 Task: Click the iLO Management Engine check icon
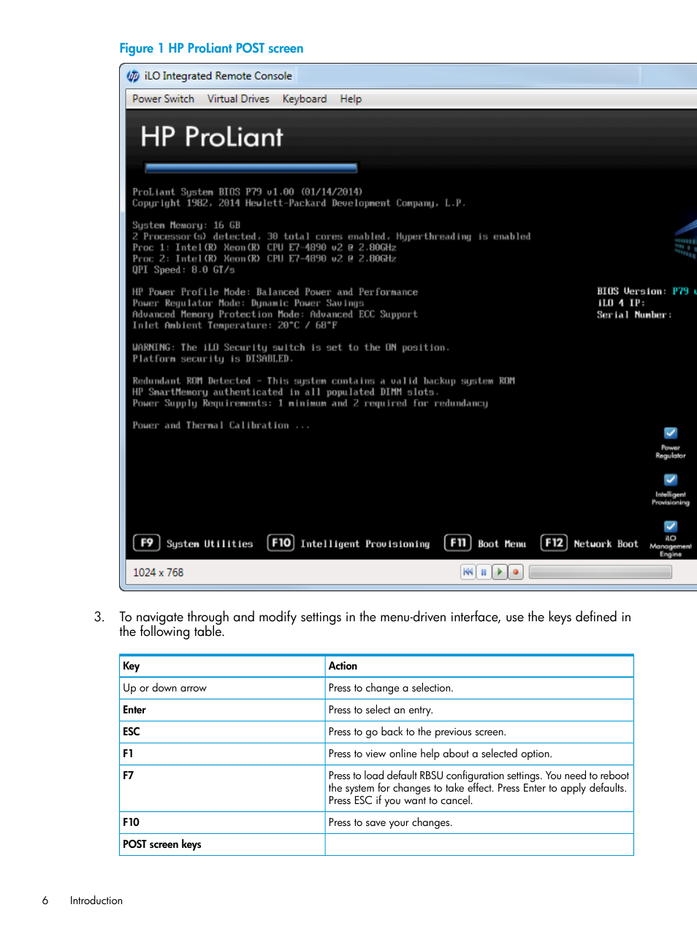[x=671, y=526]
